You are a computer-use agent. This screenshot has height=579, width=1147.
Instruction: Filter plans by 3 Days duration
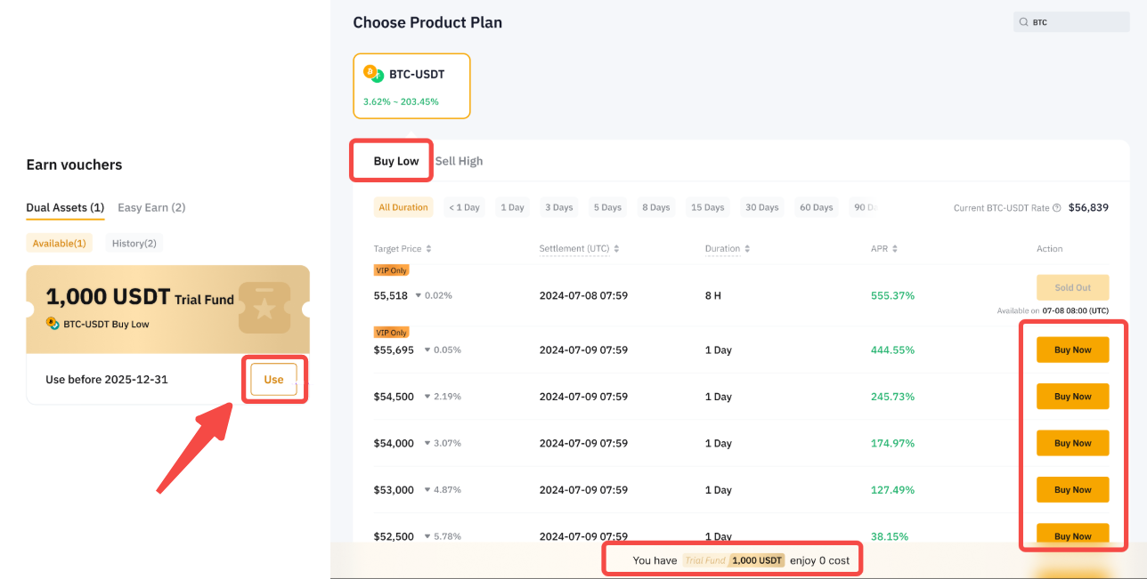click(x=558, y=207)
